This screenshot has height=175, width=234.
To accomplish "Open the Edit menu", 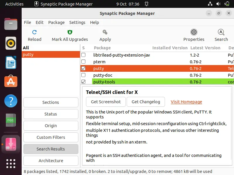I will (x=39, y=22).
